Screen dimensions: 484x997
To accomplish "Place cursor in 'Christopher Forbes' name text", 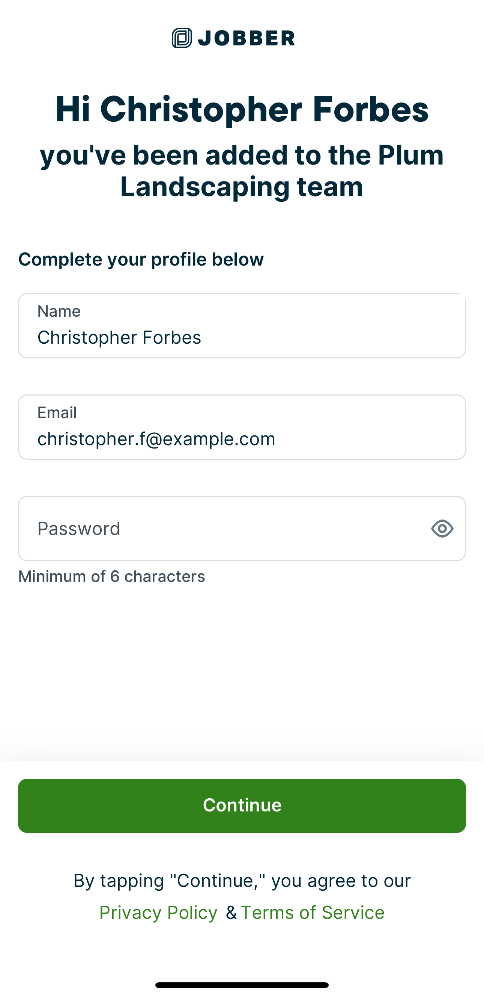I will tap(119, 337).
